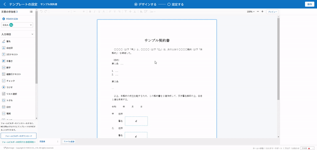The height and width of the screenshot is (150, 317).
Task: Align content to vertical middle
Action: (x=130, y=11)
